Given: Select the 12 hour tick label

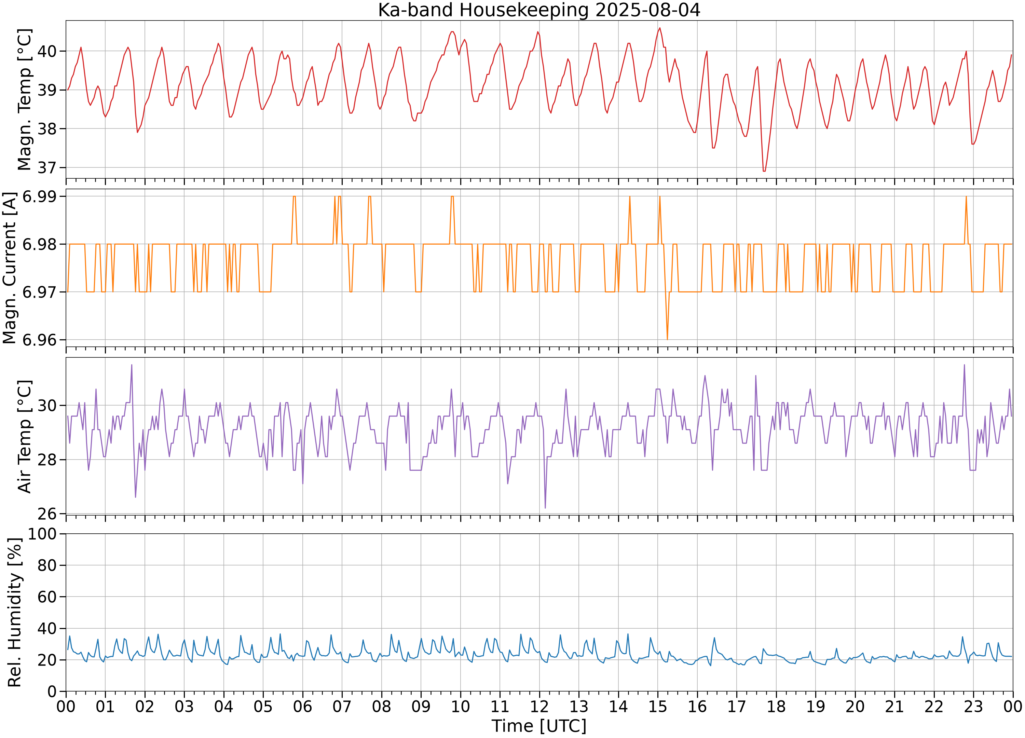Looking at the screenshot, I should [539, 706].
